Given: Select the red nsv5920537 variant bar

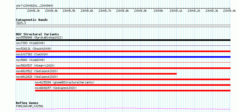Looking at the screenshot, I should [123, 68].
